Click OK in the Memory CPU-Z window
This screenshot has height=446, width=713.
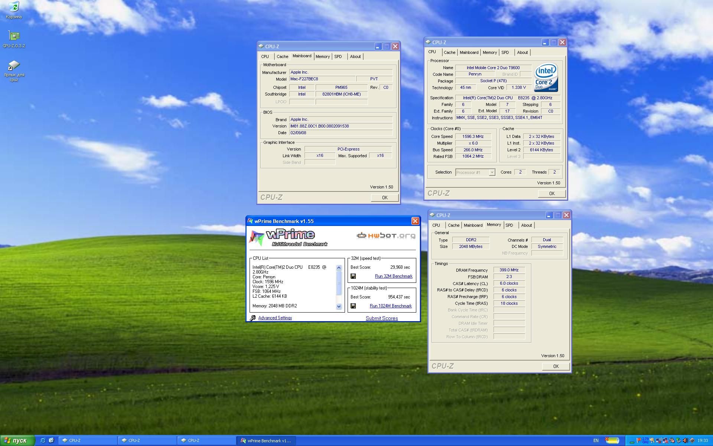coord(556,366)
